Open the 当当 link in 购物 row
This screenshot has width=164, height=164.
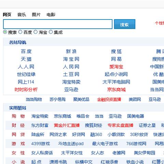pyautogui.click(x=99, y=116)
